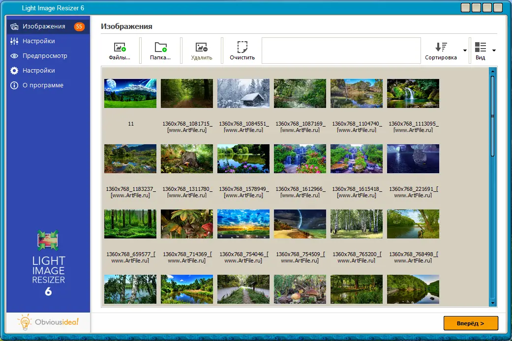Image resolution: width=512 pixels, height=341 pixels.
Task: Select the 1360x768_1578949 pond thumbnail
Action: (x=243, y=158)
